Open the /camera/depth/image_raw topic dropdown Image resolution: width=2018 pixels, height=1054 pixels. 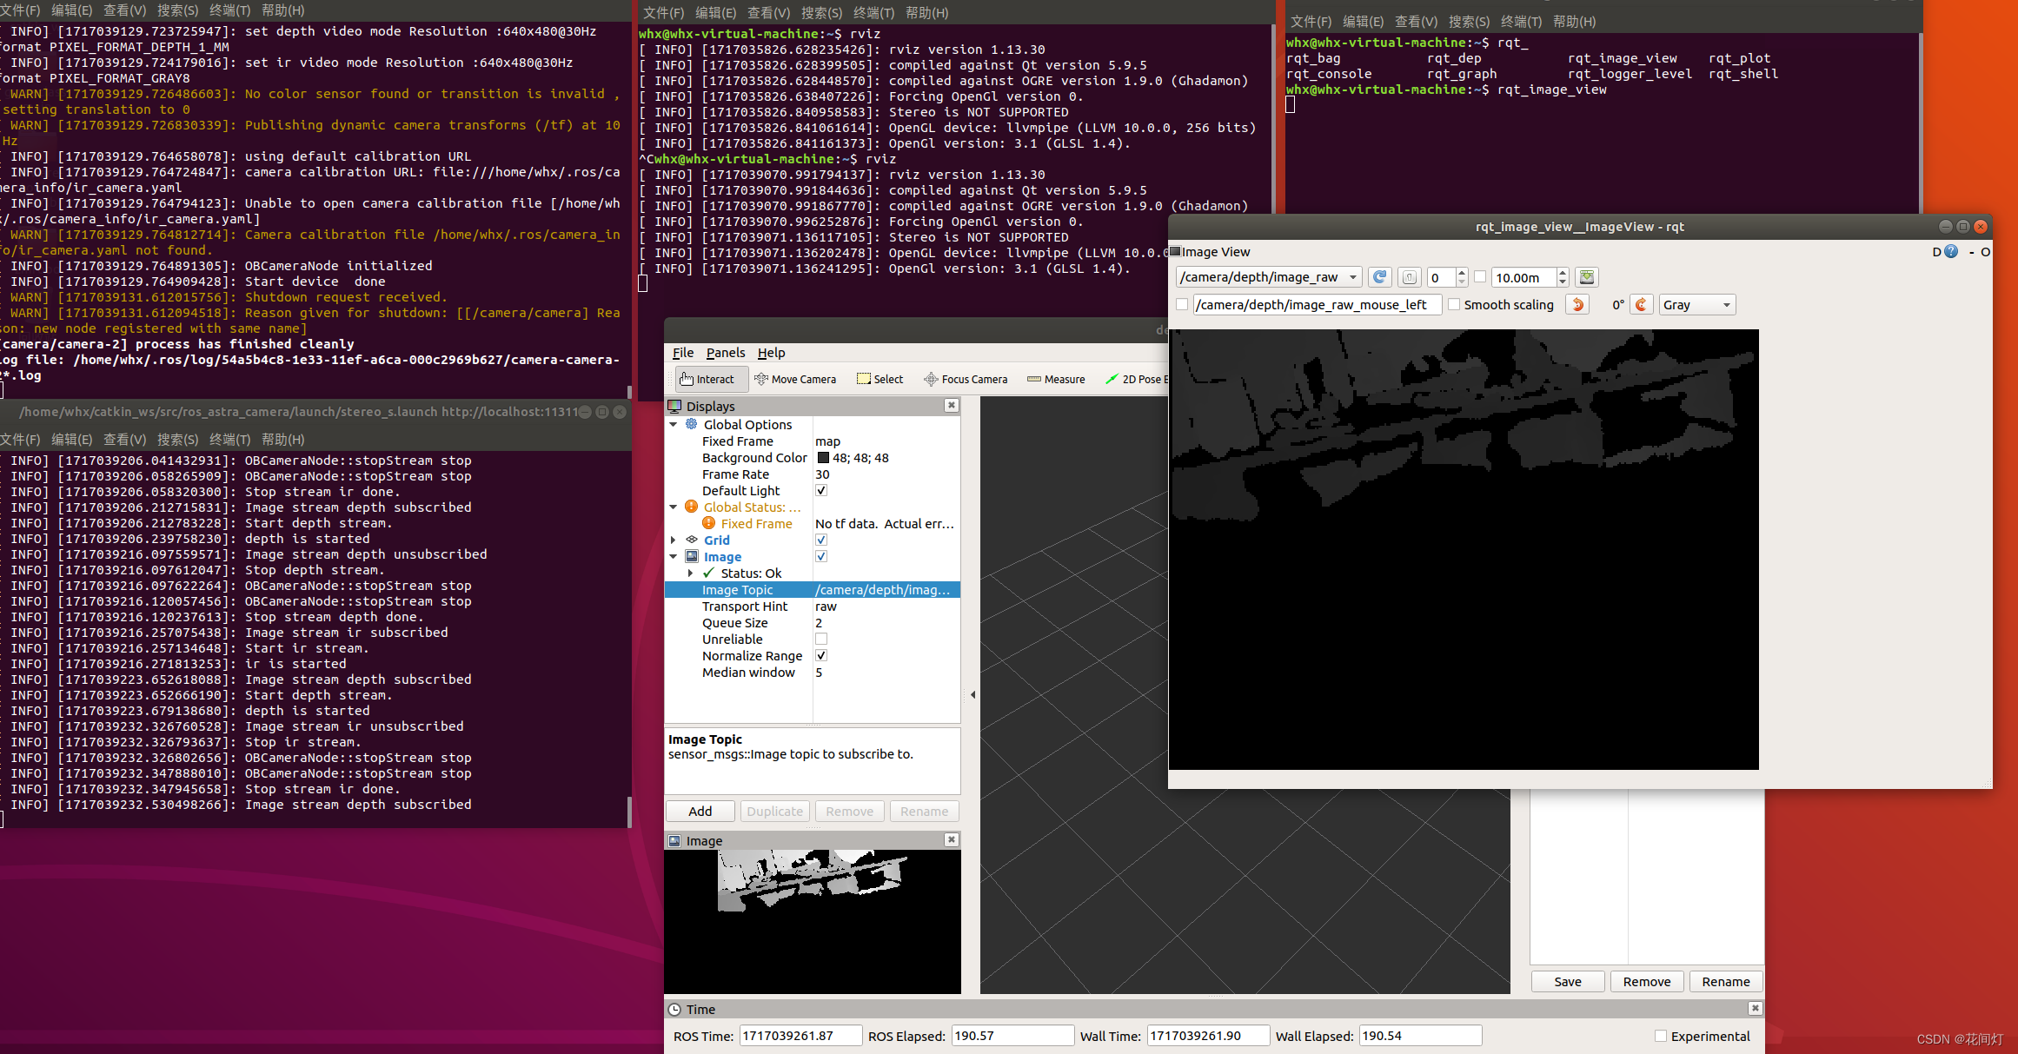[1268, 277]
